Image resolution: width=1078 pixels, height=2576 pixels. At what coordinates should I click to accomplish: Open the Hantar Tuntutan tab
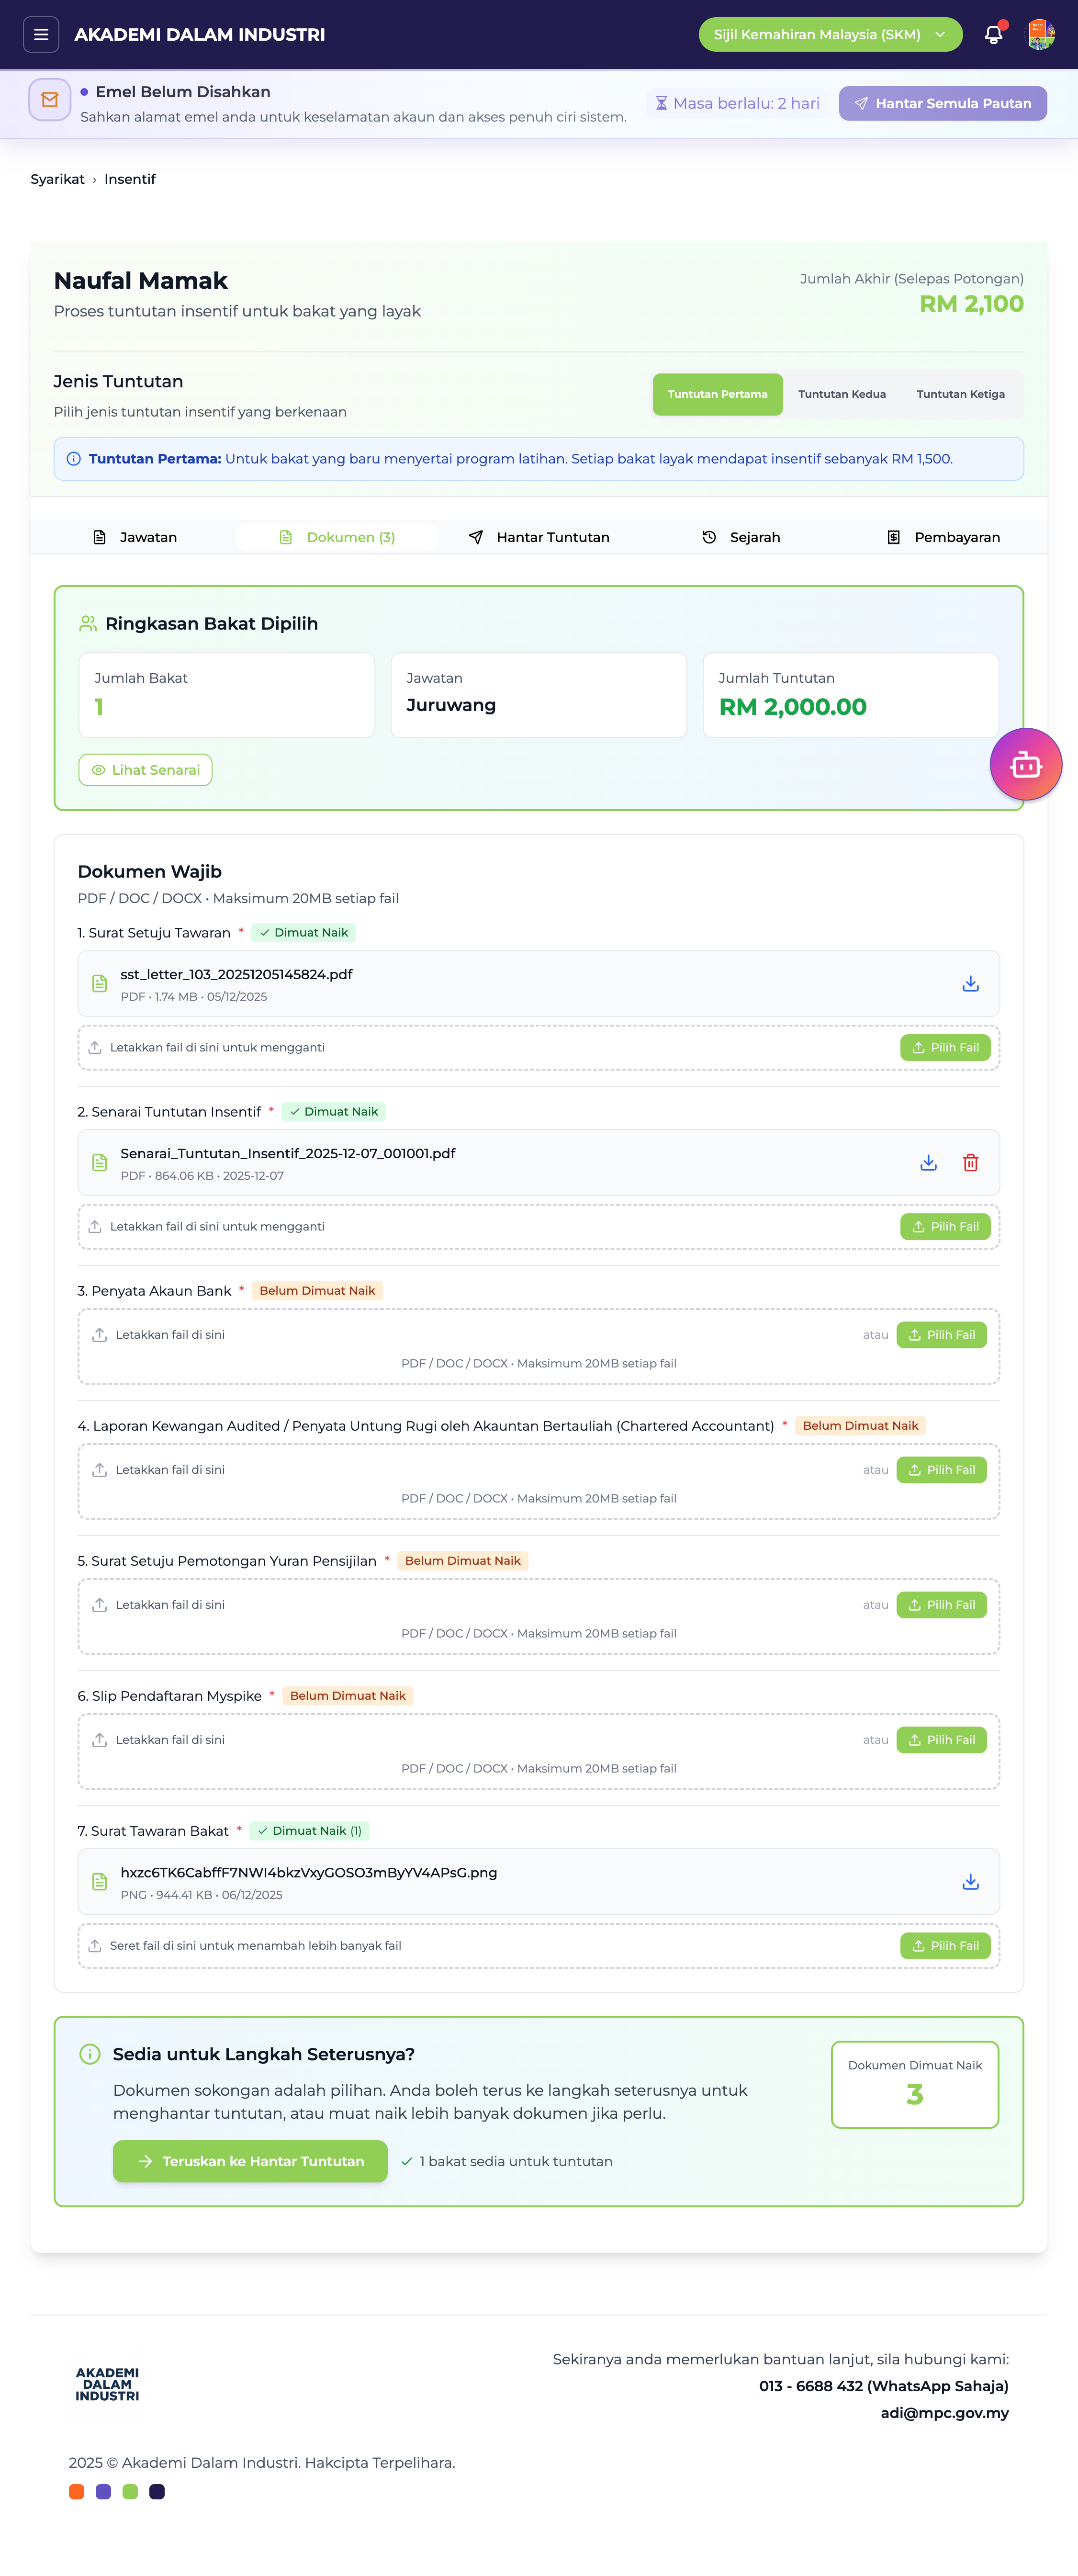point(539,537)
